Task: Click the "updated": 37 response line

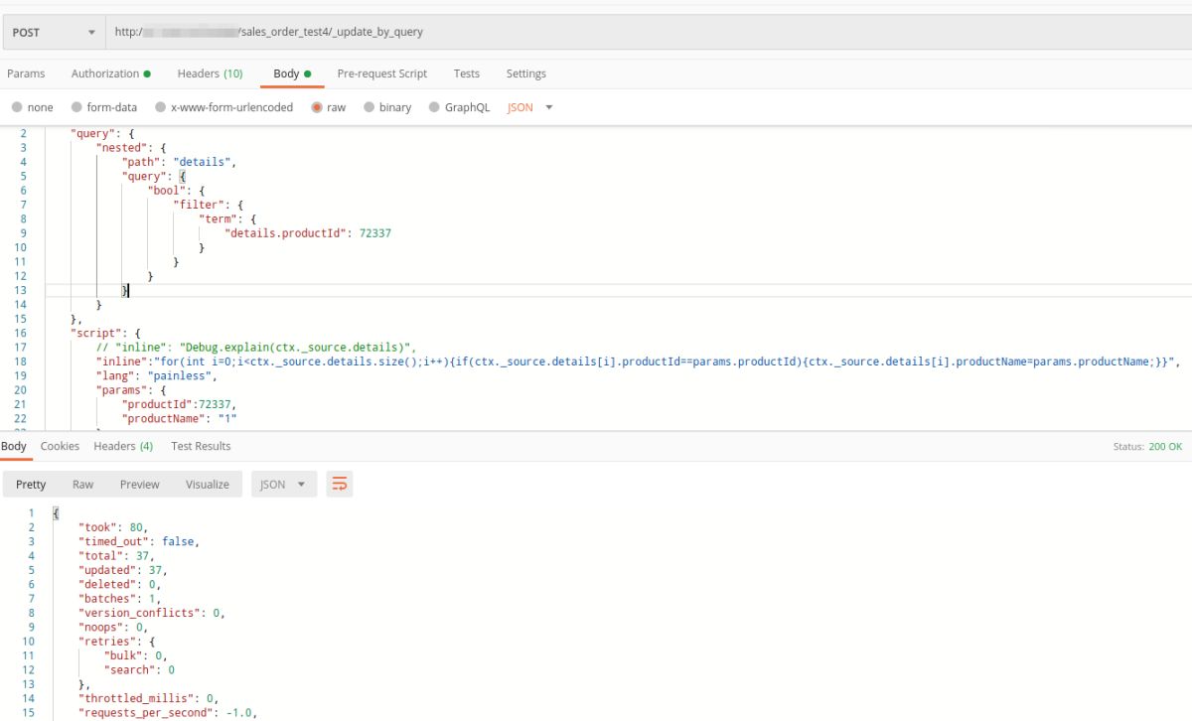Action: pyautogui.click(x=123, y=570)
